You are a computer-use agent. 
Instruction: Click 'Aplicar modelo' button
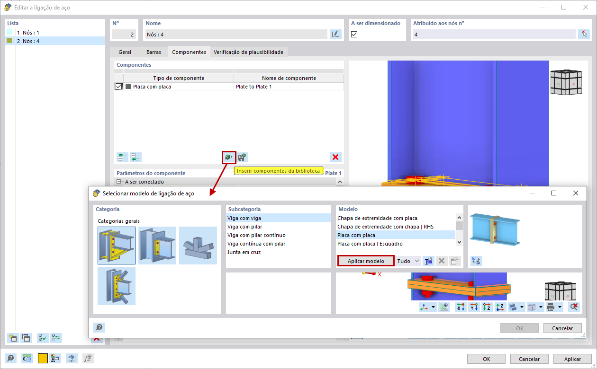[x=366, y=261]
